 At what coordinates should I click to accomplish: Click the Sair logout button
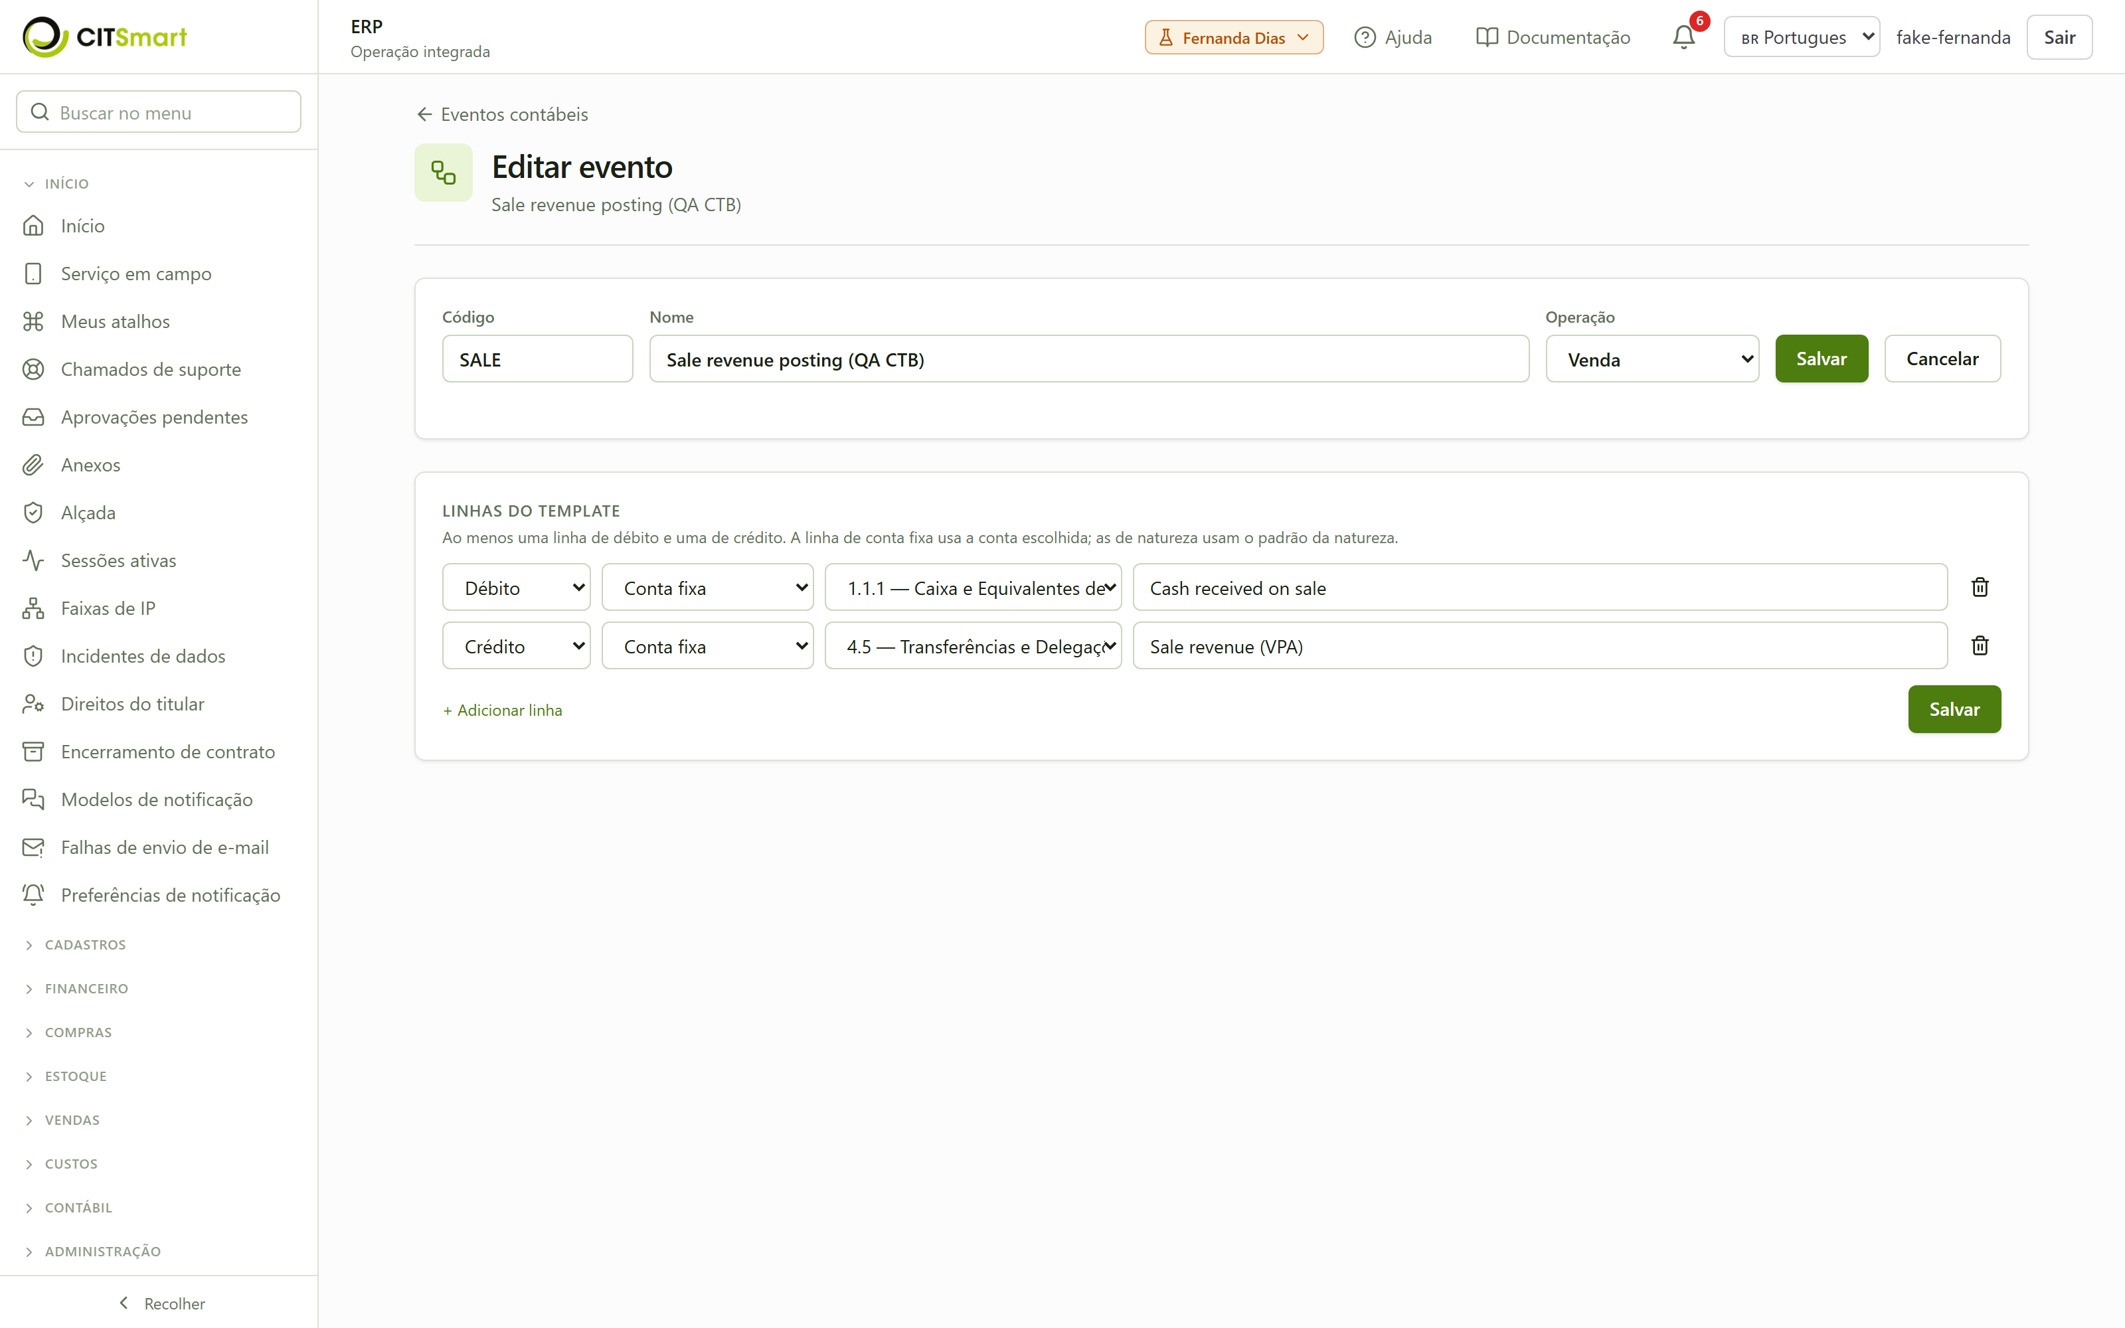[x=2059, y=37]
